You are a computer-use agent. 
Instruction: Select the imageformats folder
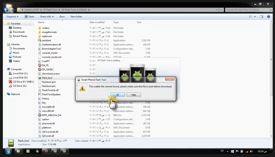49,32
